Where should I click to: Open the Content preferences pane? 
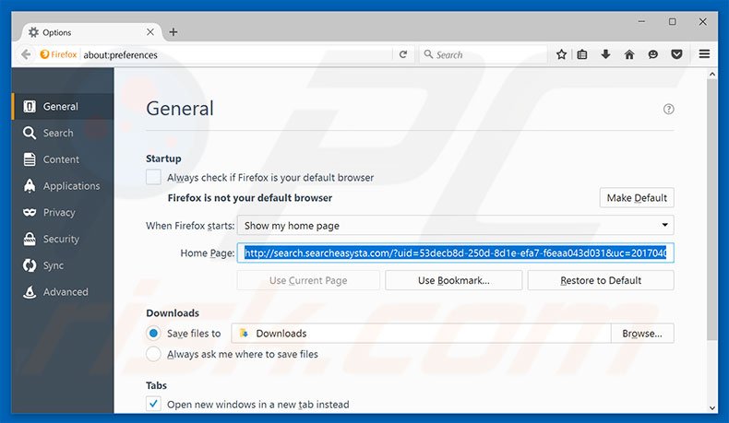pyautogui.click(x=63, y=159)
